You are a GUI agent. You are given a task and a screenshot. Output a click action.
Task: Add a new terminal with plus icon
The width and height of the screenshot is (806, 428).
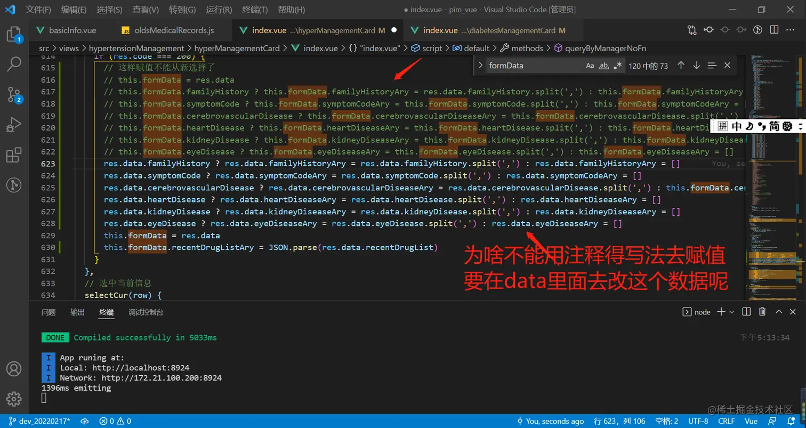coord(721,312)
